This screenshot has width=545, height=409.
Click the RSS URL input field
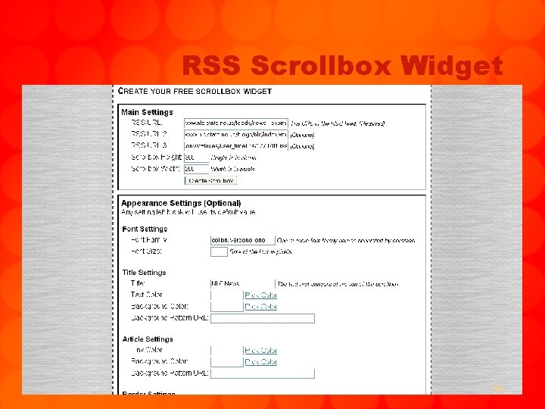(236, 123)
